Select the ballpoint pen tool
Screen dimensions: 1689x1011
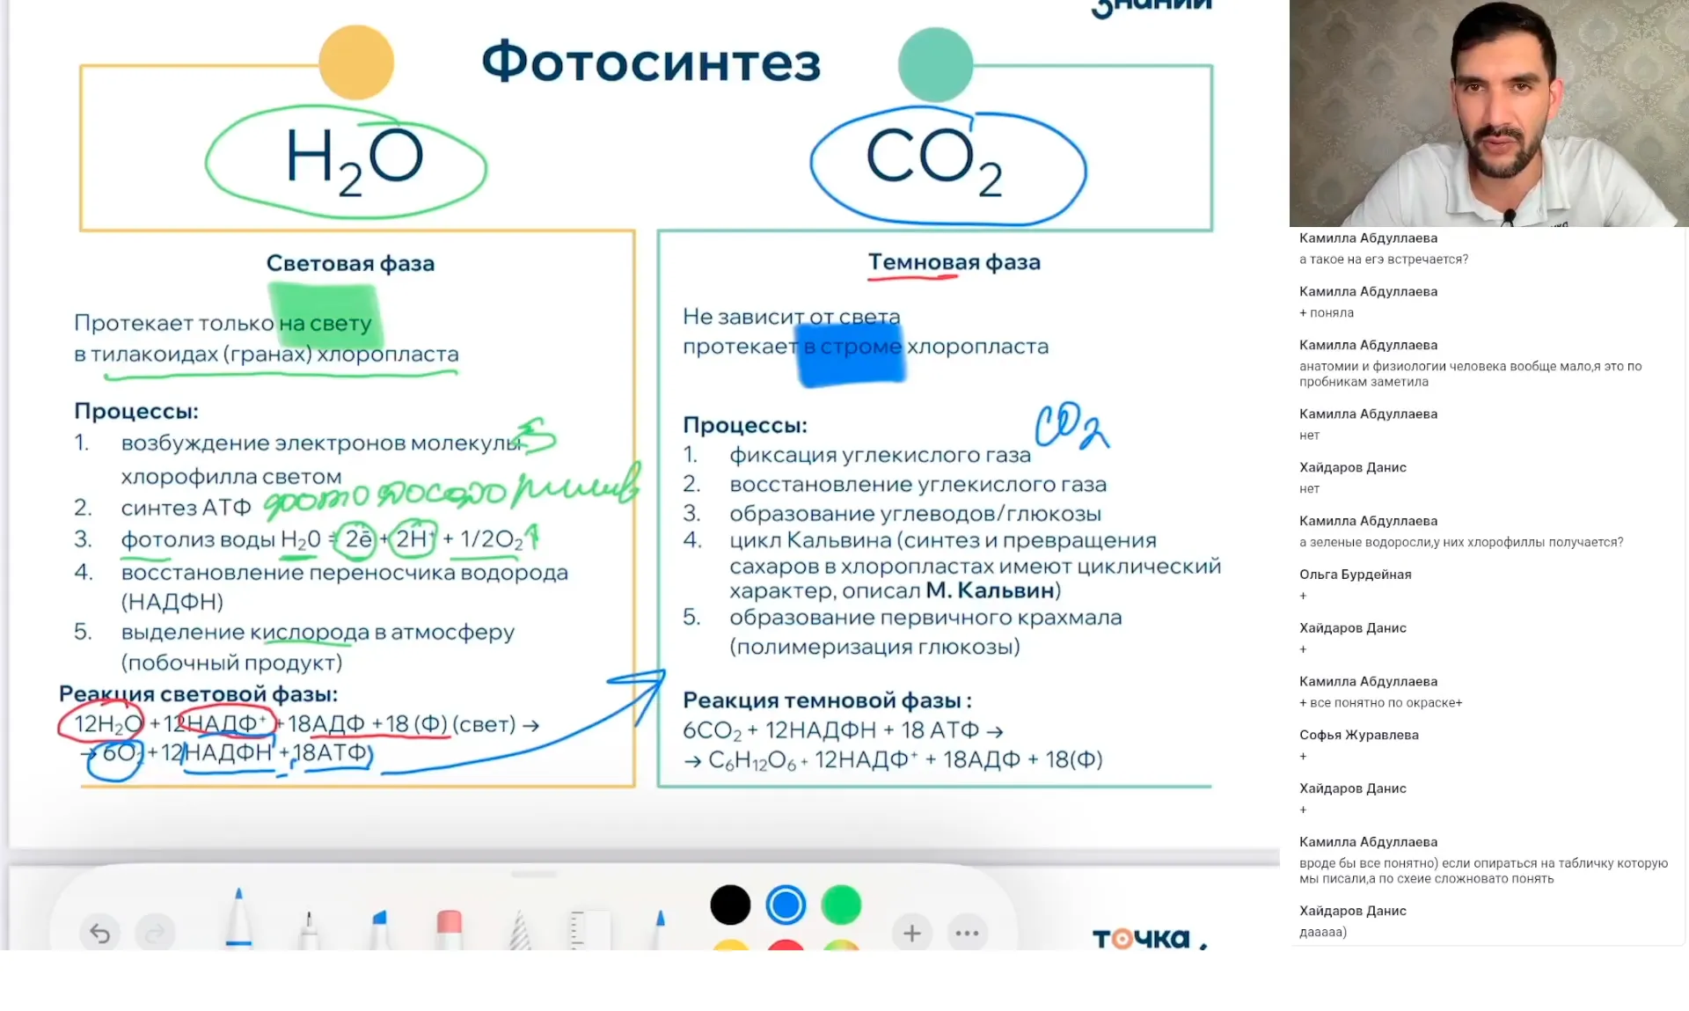(239, 919)
